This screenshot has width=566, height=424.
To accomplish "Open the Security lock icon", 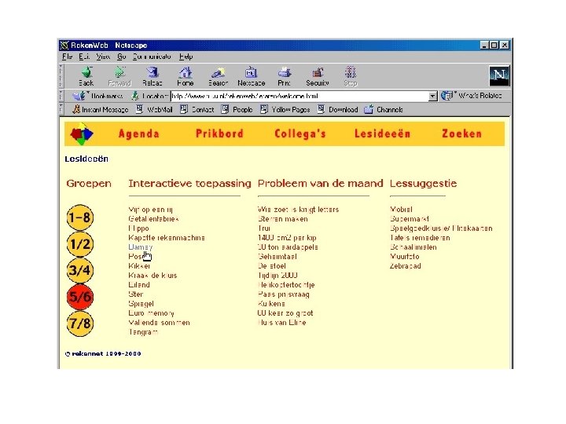I will click(x=318, y=73).
